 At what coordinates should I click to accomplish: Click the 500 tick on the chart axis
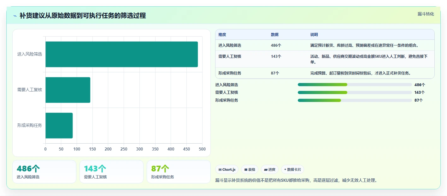[202, 149]
